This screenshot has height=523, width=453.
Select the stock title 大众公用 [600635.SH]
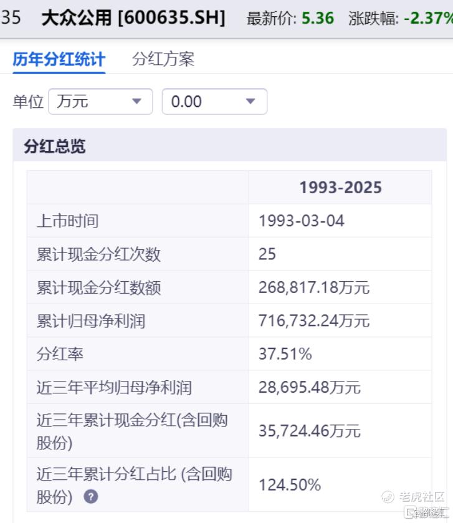point(134,18)
